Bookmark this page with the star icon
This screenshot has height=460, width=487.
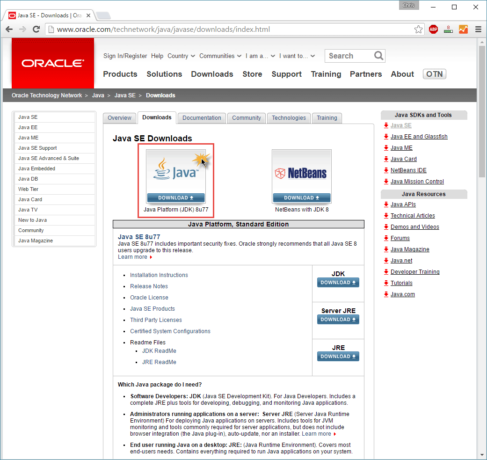pos(418,29)
